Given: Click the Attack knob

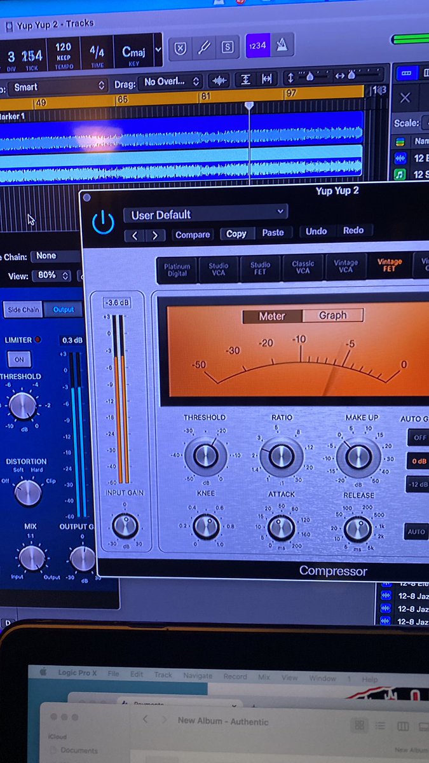Looking at the screenshot, I should [x=280, y=528].
